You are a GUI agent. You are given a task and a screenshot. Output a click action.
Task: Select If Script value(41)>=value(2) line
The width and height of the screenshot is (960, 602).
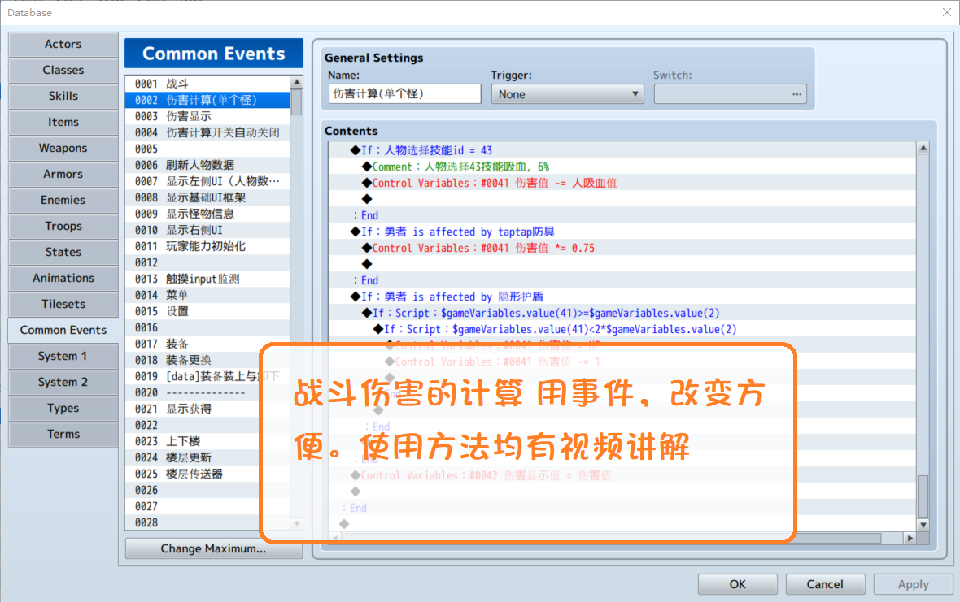(x=622, y=313)
